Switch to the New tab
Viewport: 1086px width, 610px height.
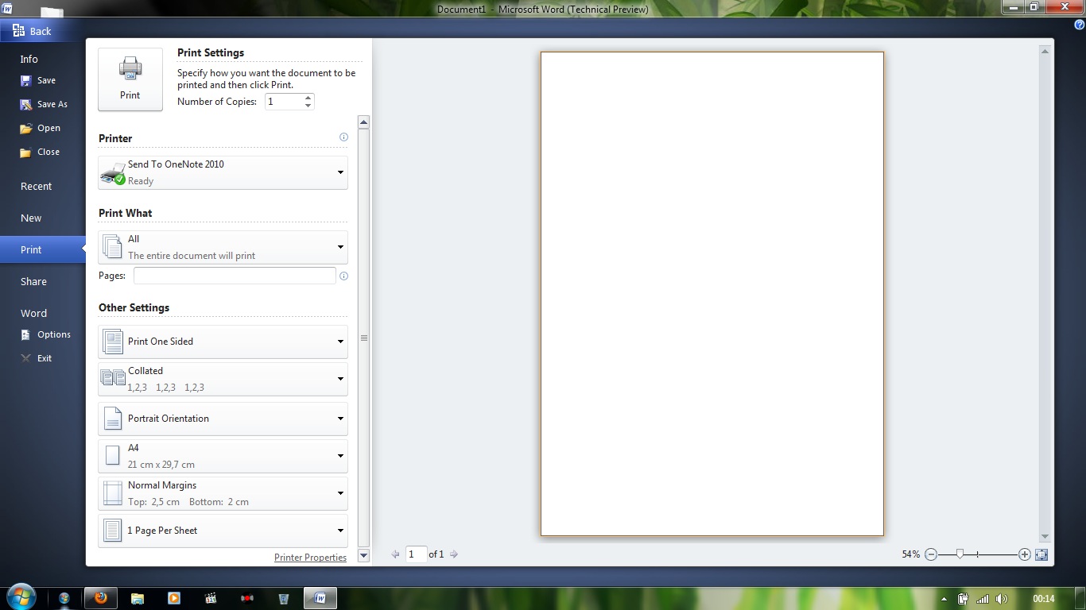(x=31, y=218)
